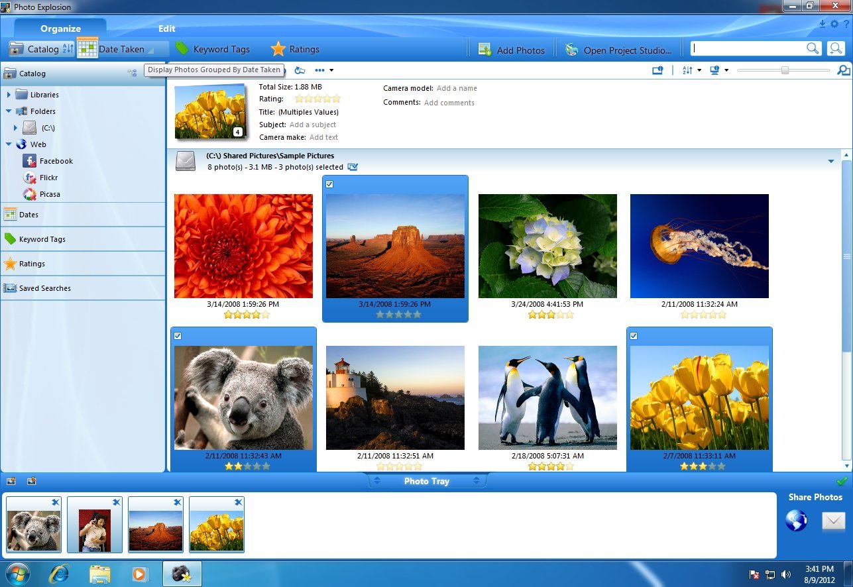Click the Ratings star toolbar icon
Screen dimensions: 853x587
pos(278,49)
